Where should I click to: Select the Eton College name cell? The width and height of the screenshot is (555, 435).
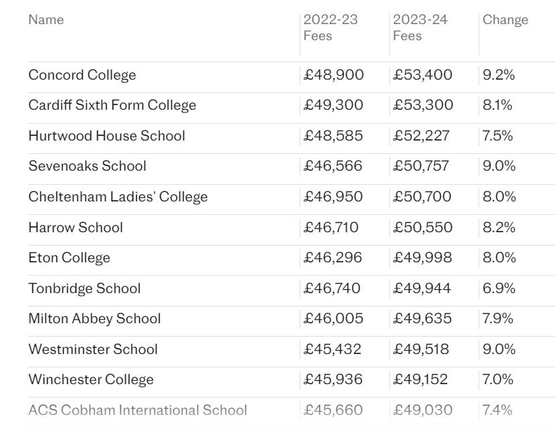click(x=70, y=258)
